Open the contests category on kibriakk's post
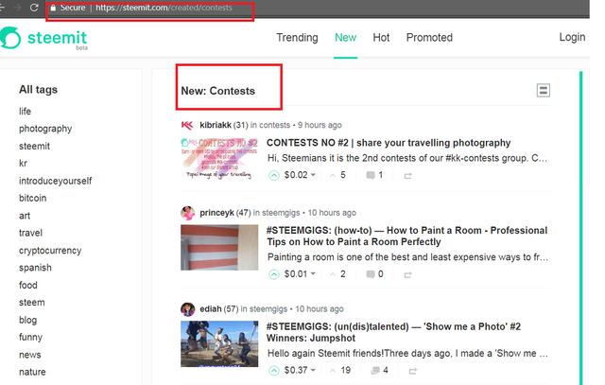Screen dimensions: 605x385 pyautogui.click(x=275, y=125)
